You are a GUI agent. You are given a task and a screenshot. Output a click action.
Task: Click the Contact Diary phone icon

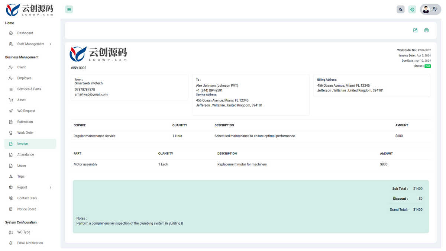click(x=11, y=198)
